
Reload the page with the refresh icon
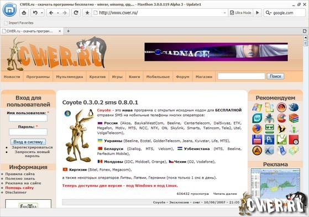[x=76, y=13]
